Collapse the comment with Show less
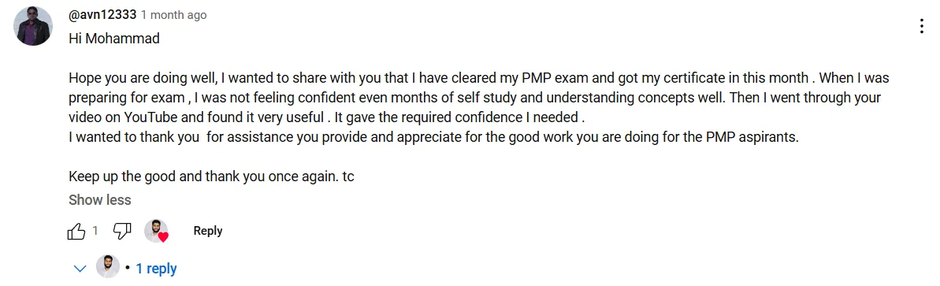This screenshot has height=286, width=940. (x=99, y=199)
